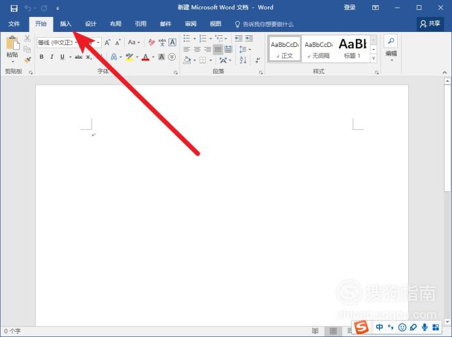Toggle character border around text
The height and width of the screenshot is (337, 452).
pyautogui.click(x=172, y=42)
